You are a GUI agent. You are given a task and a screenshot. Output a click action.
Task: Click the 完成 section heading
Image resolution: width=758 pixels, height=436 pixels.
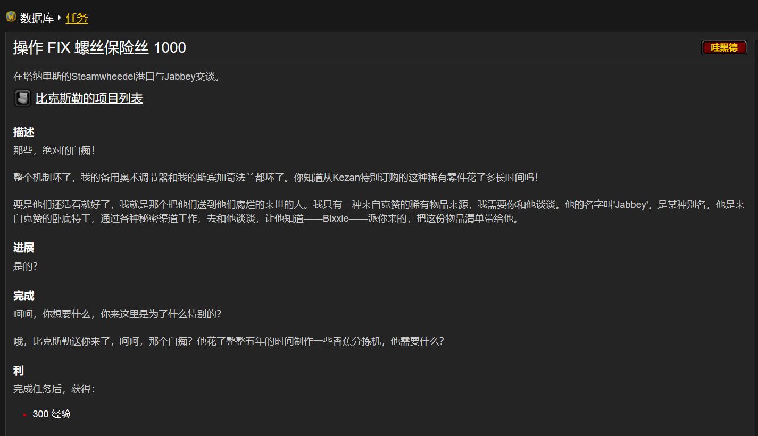pyautogui.click(x=24, y=296)
